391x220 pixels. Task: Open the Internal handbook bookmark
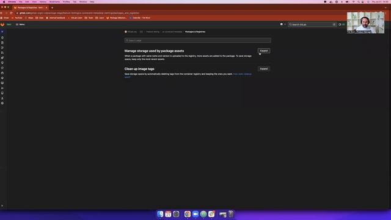56,18
